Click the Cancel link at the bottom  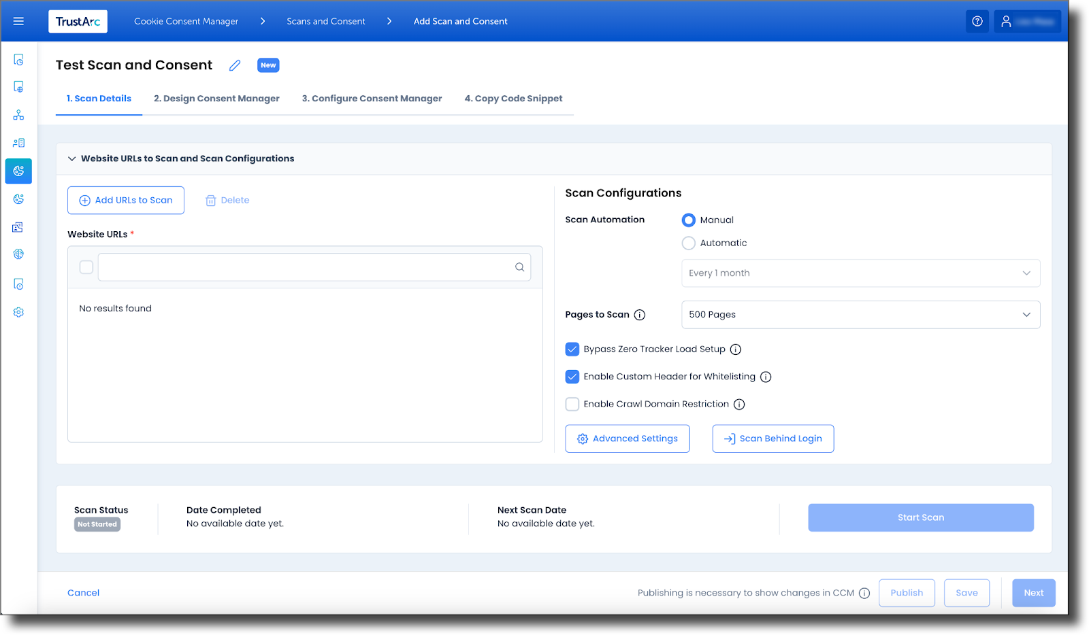tap(83, 592)
